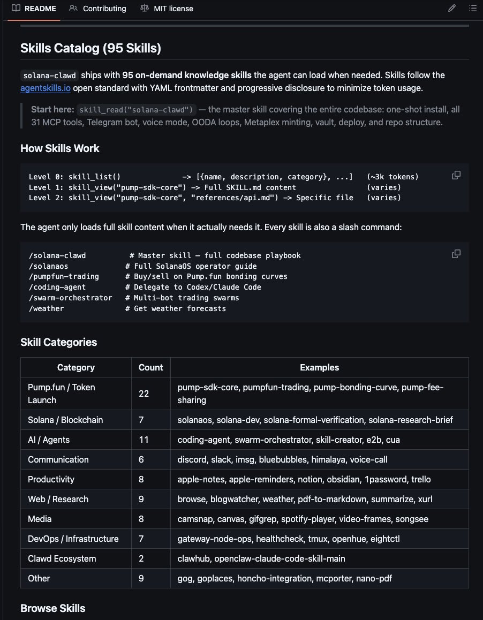Screen dimensions: 483x620
Task: Click the Media category cell
Action: click(76, 519)
